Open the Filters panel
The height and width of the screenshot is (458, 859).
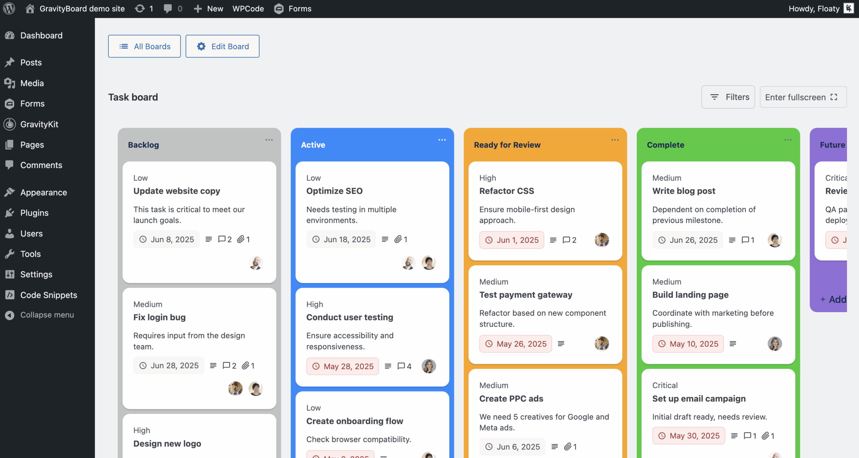point(728,97)
